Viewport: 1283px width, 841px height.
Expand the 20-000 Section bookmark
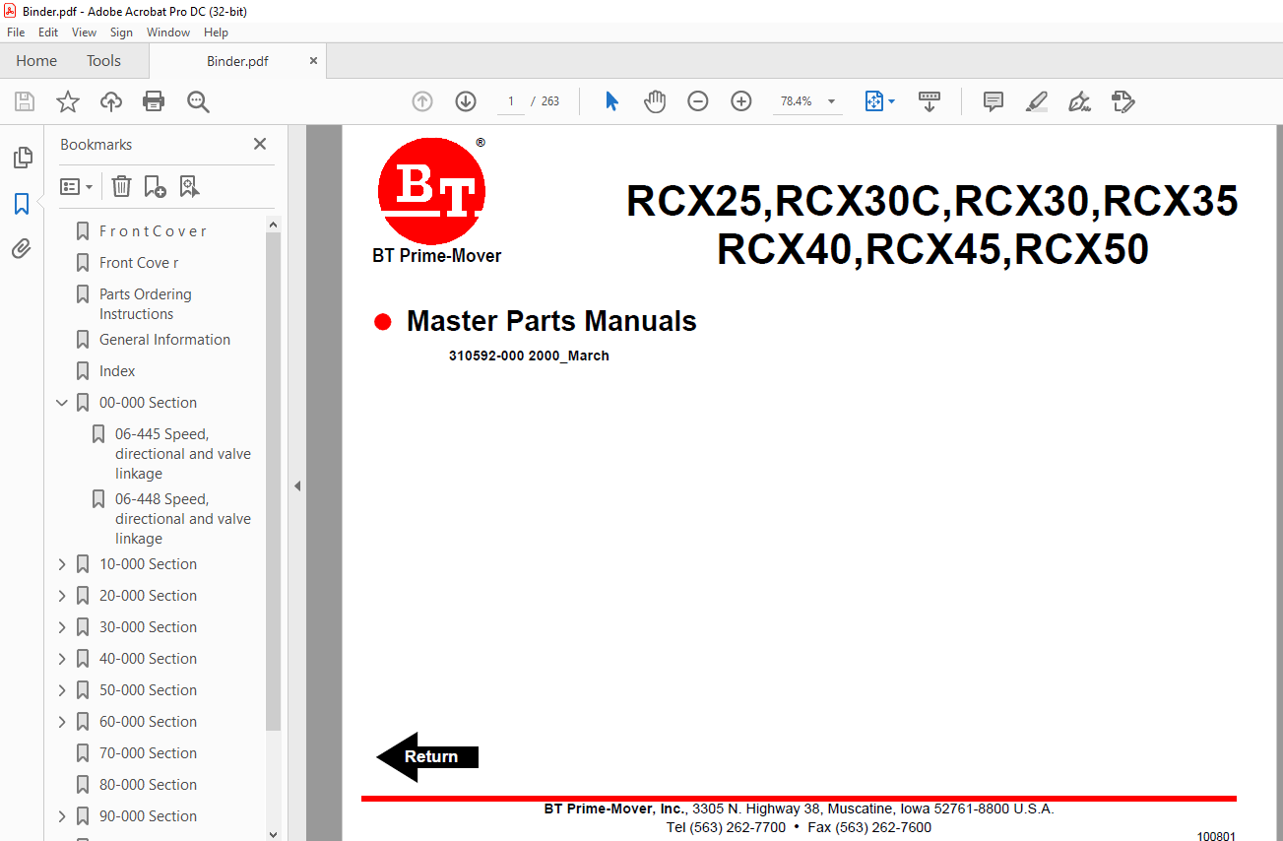(62, 596)
